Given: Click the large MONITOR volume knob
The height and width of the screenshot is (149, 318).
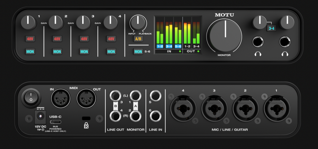Looking at the screenshot, I should [225, 36].
